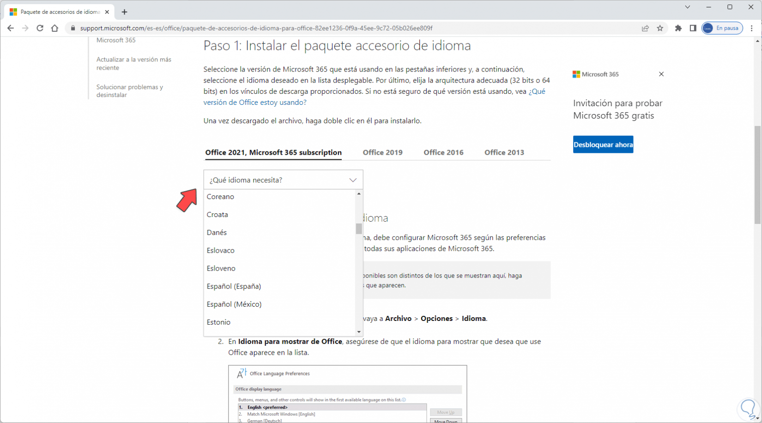Choose Croata from the language list
The height and width of the screenshot is (423, 762).
[279, 215]
